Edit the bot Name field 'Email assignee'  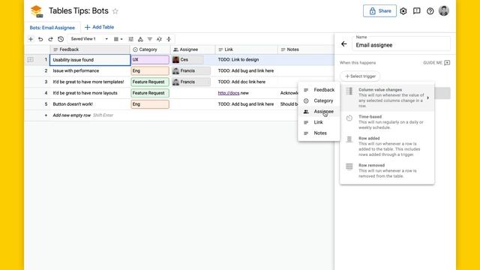point(401,43)
